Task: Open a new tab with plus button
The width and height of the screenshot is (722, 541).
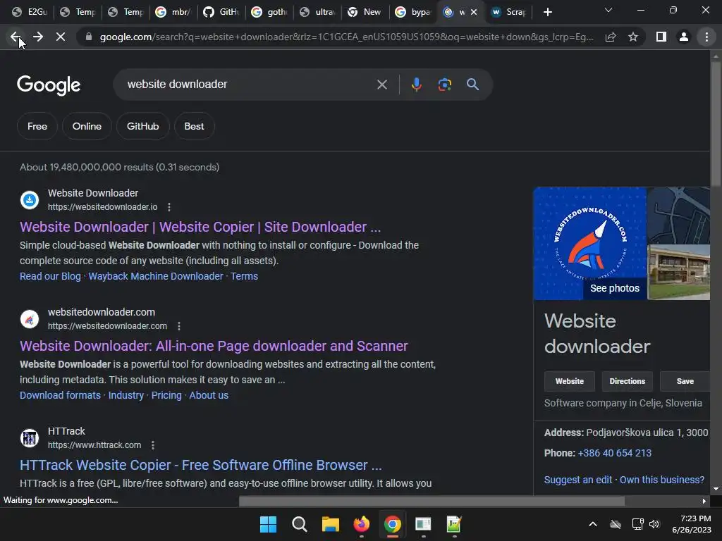Action: click(x=547, y=12)
